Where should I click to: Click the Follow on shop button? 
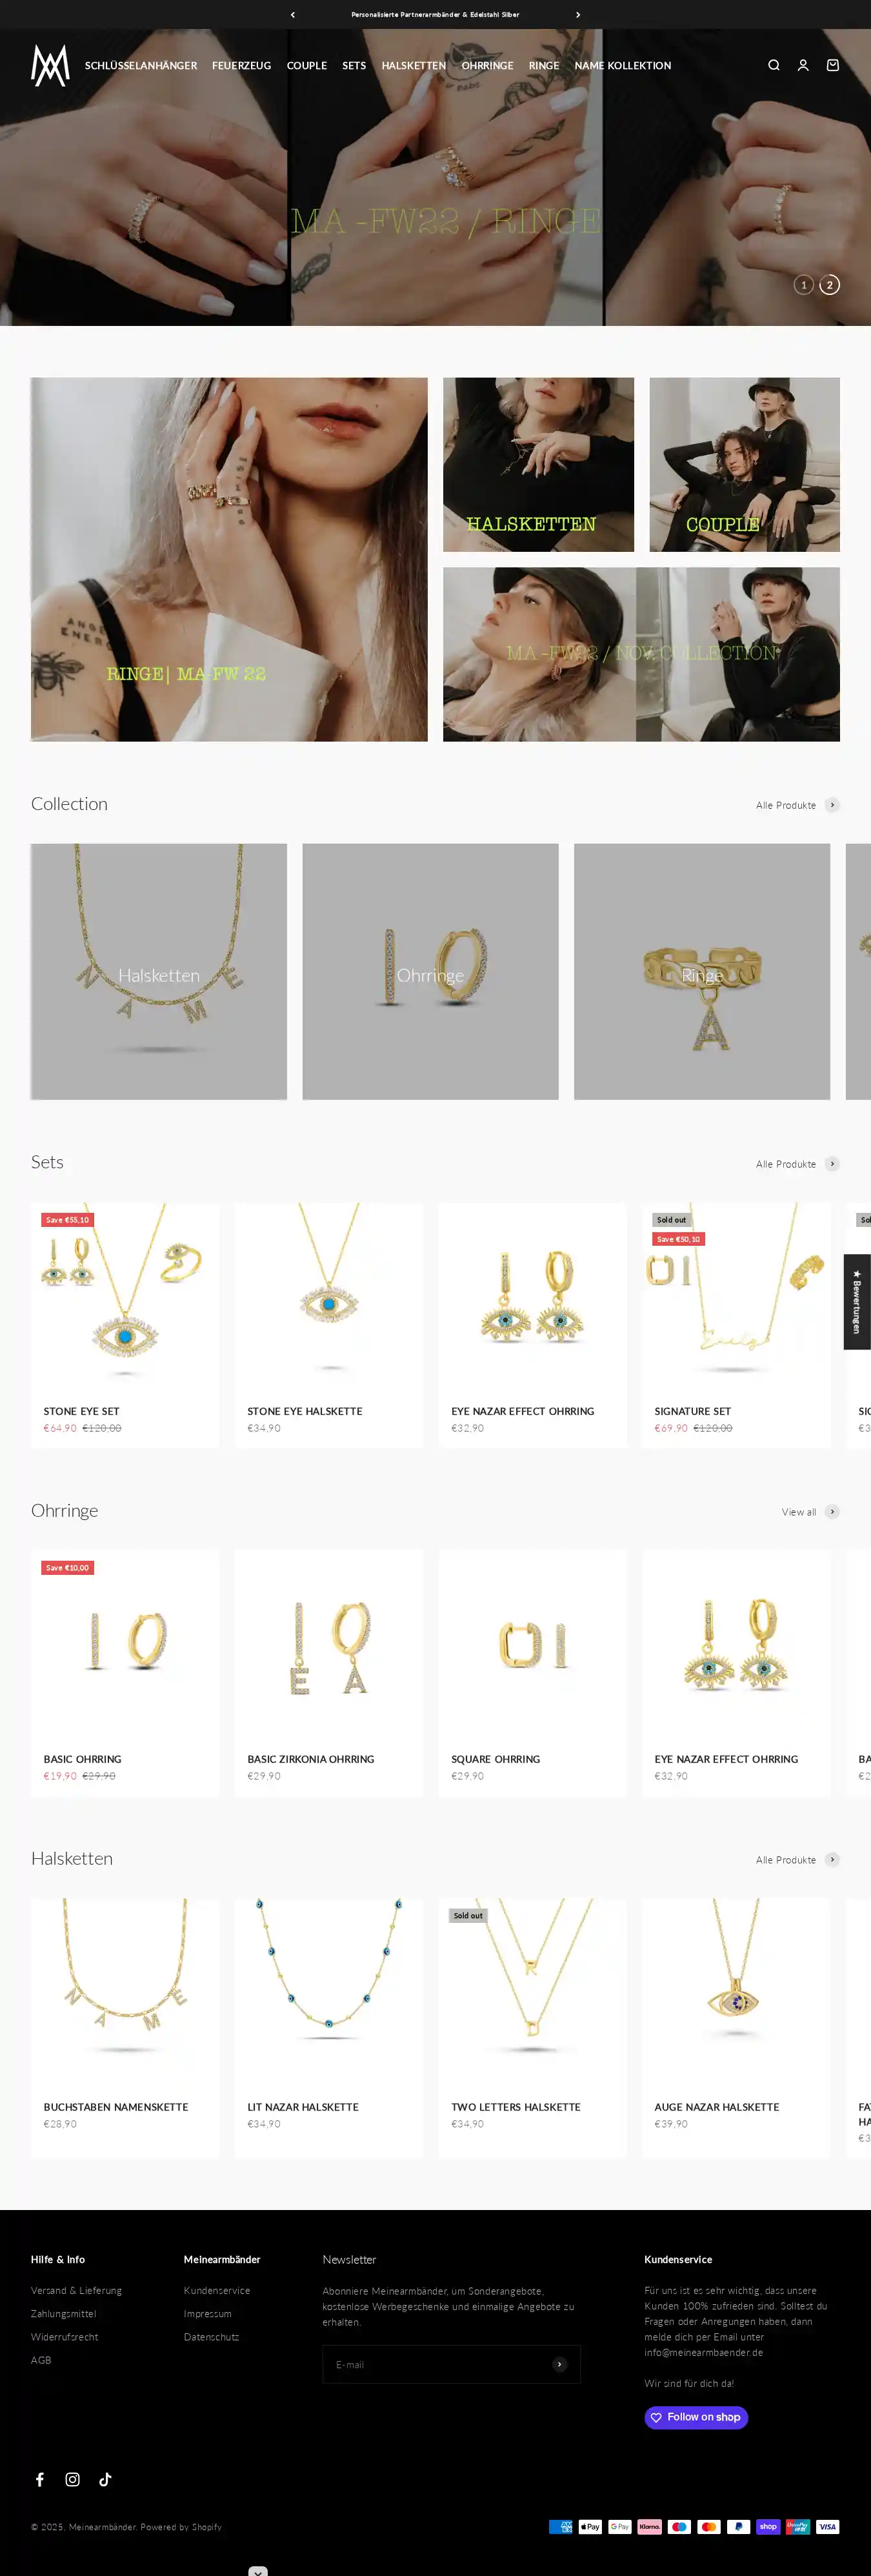(x=696, y=2417)
